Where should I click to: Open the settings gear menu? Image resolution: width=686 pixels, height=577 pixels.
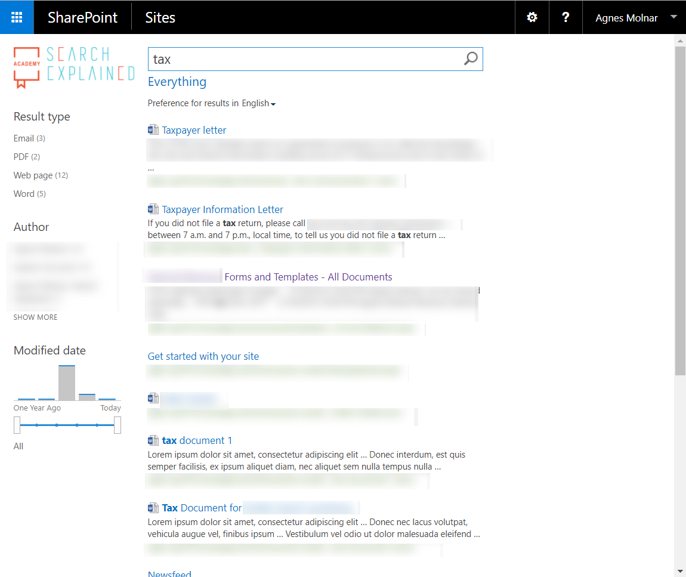[532, 17]
